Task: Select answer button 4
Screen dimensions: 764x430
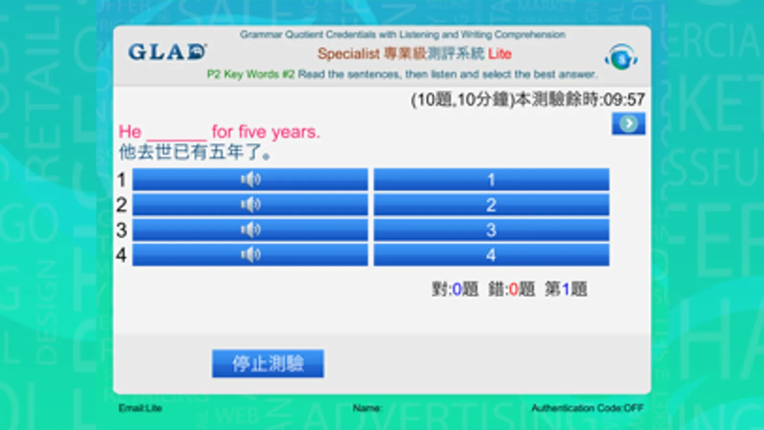Action: tap(491, 255)
